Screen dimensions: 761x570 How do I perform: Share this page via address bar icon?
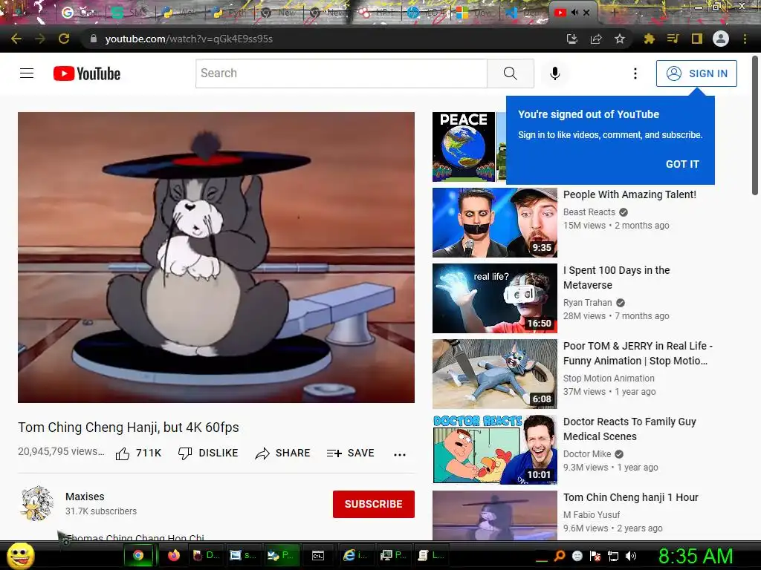click(x=596, y=39)
